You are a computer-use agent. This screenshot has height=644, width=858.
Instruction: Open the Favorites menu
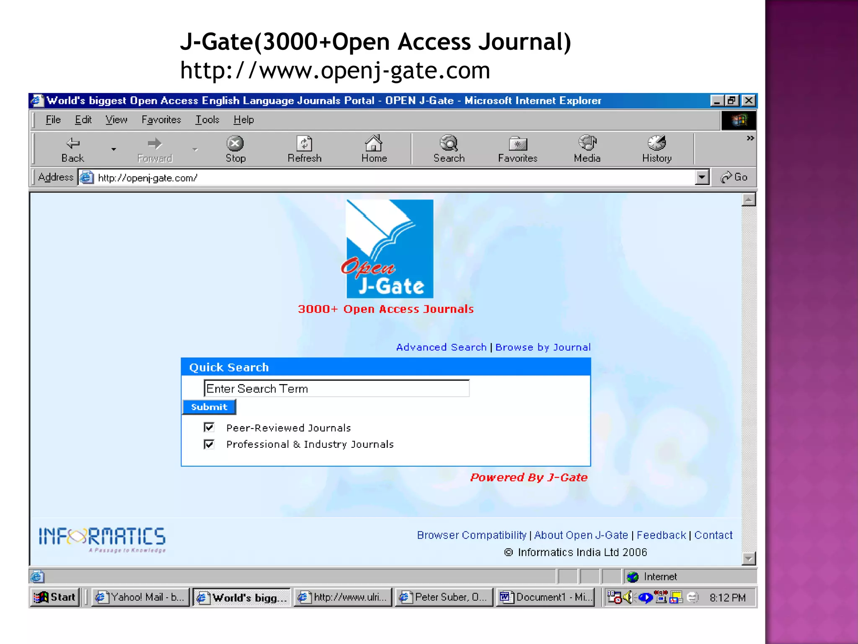[x=161, y=120]
